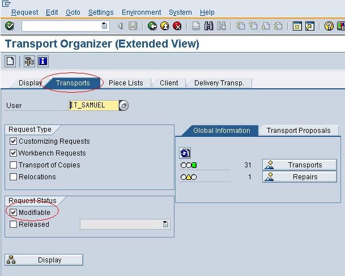The width and height of the screenshot is (345, 276).
Task: Click the yellow Exit arrow icon
Action: (165, 26)
